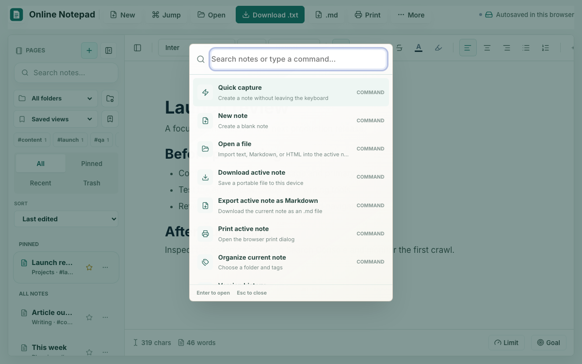
Task: Expand the All folders dropdown
Action: pos(56,99)
